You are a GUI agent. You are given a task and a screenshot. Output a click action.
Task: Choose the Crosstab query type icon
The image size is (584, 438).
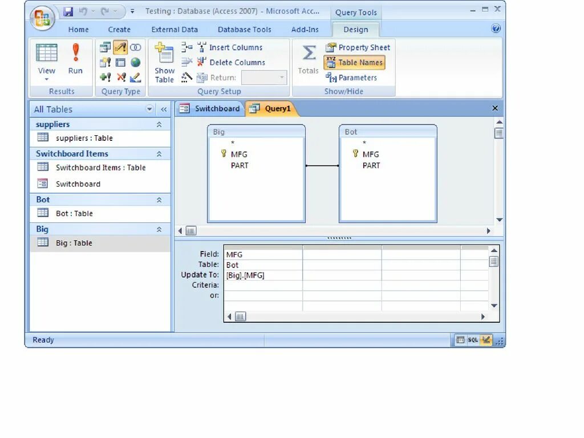tap(120, 63)
